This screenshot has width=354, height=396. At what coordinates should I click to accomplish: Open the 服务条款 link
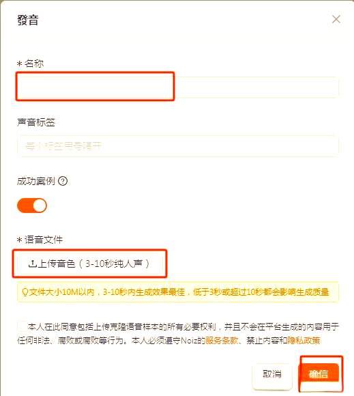pos(222,341)
